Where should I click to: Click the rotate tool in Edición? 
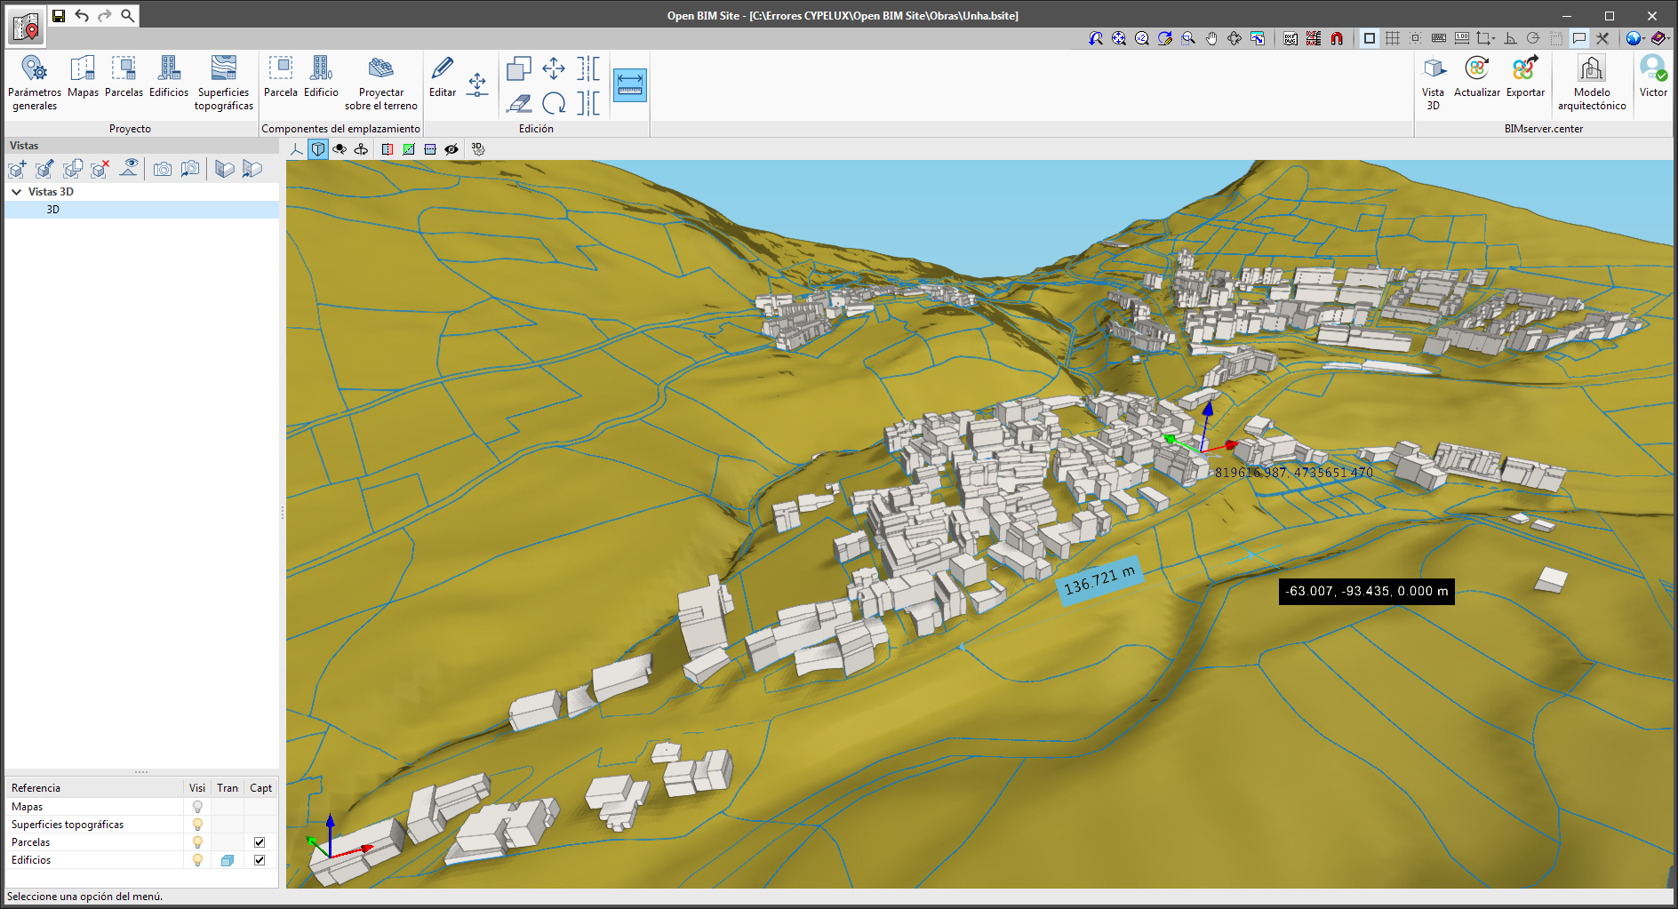554,104
